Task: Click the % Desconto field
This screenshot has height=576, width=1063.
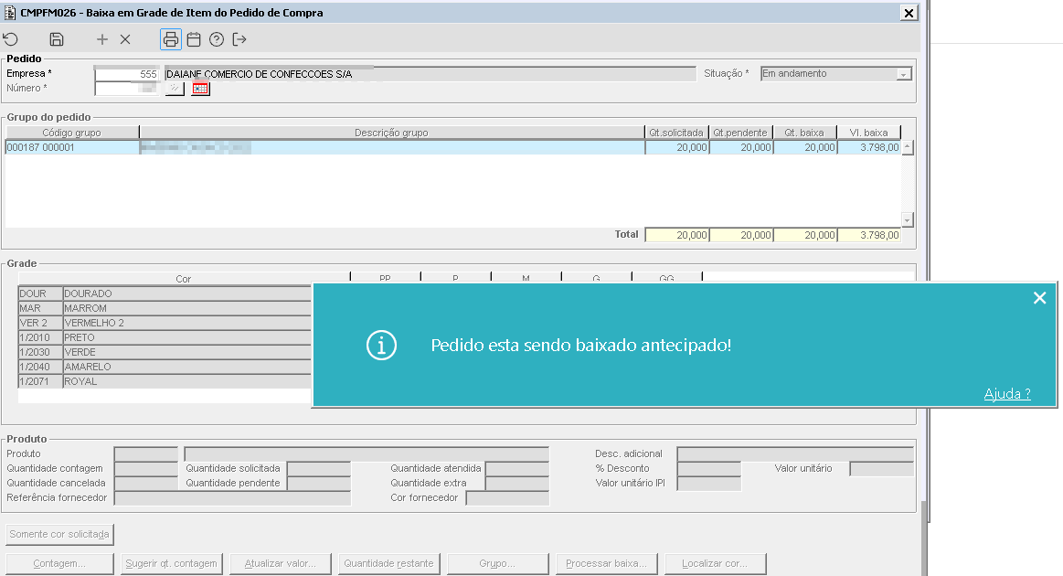Action: [709, 469]
